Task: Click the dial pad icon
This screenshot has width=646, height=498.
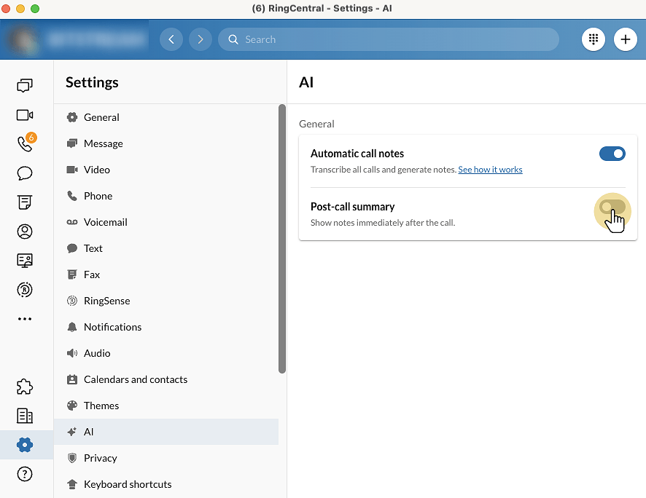Action: (594, 39)
